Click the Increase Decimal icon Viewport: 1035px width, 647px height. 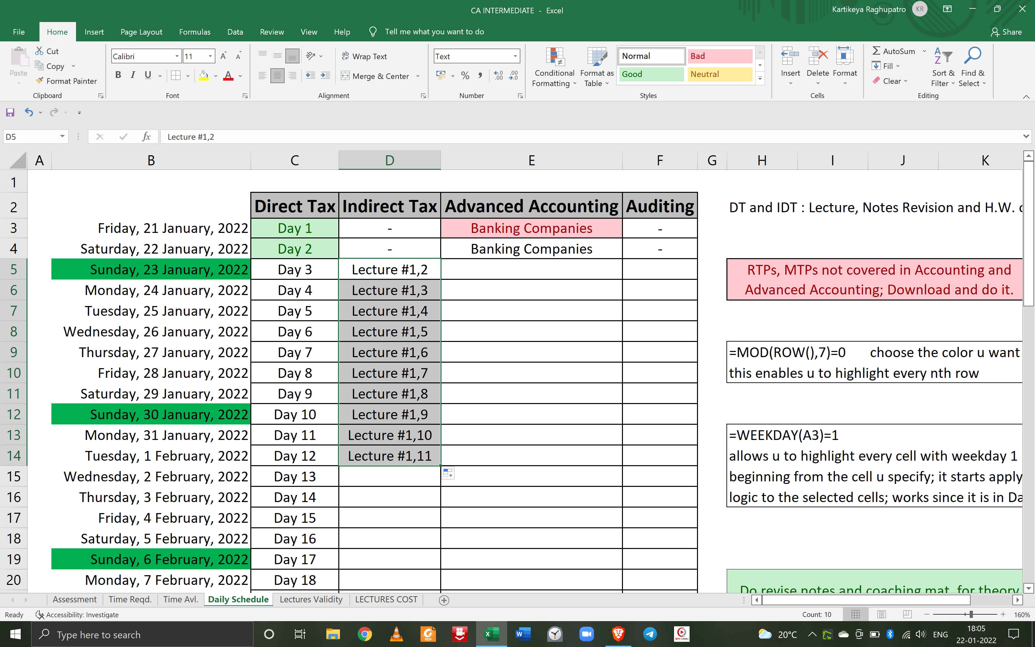pyautogui.click(x=497, y=75)
